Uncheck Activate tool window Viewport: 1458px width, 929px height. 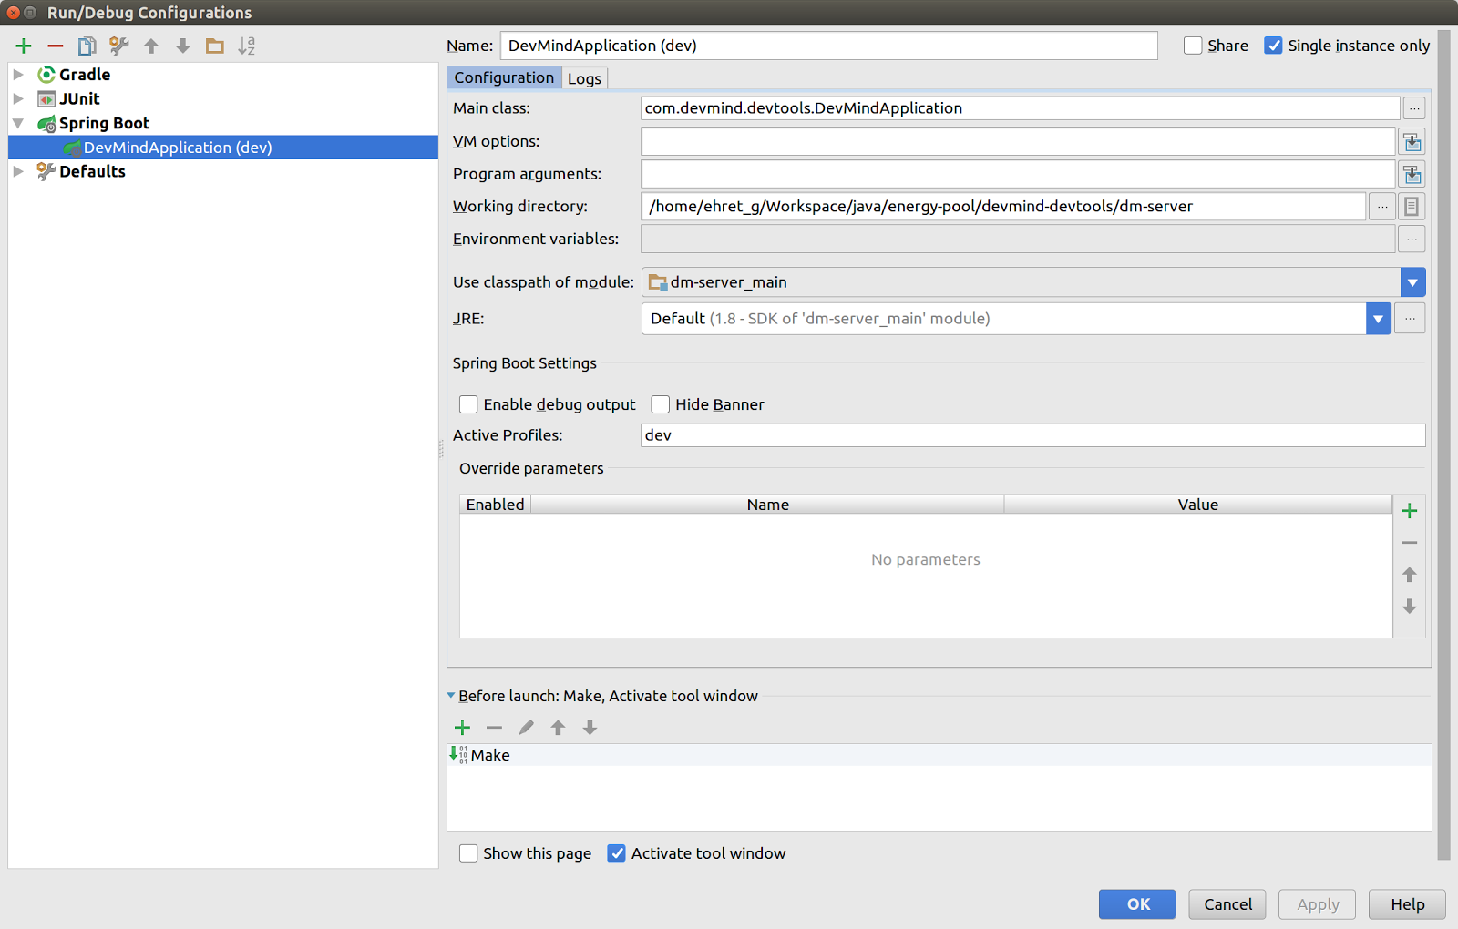[x=617, y=853]
